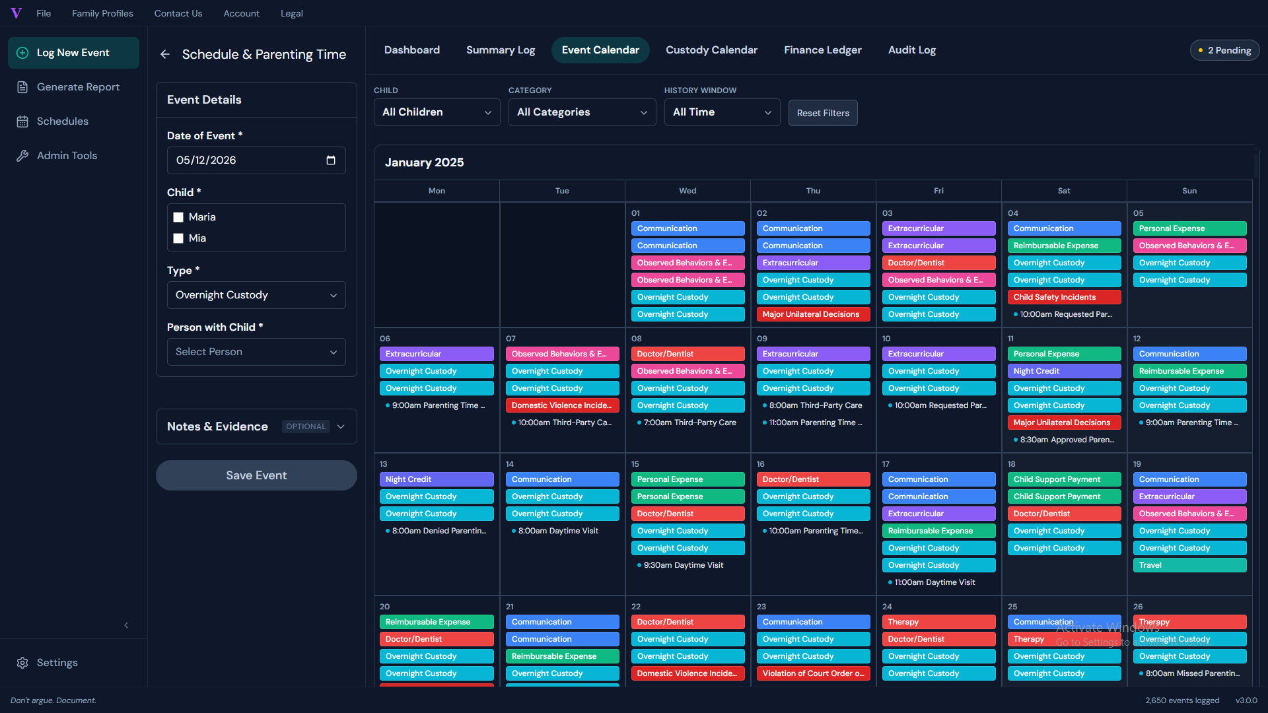
Task: Open the All Time history window dropdown
Action: pyautogui.click(x=722, y=112)
